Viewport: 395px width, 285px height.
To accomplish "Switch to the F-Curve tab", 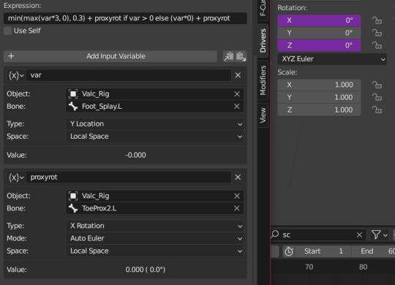I will (x=263, y=9).
